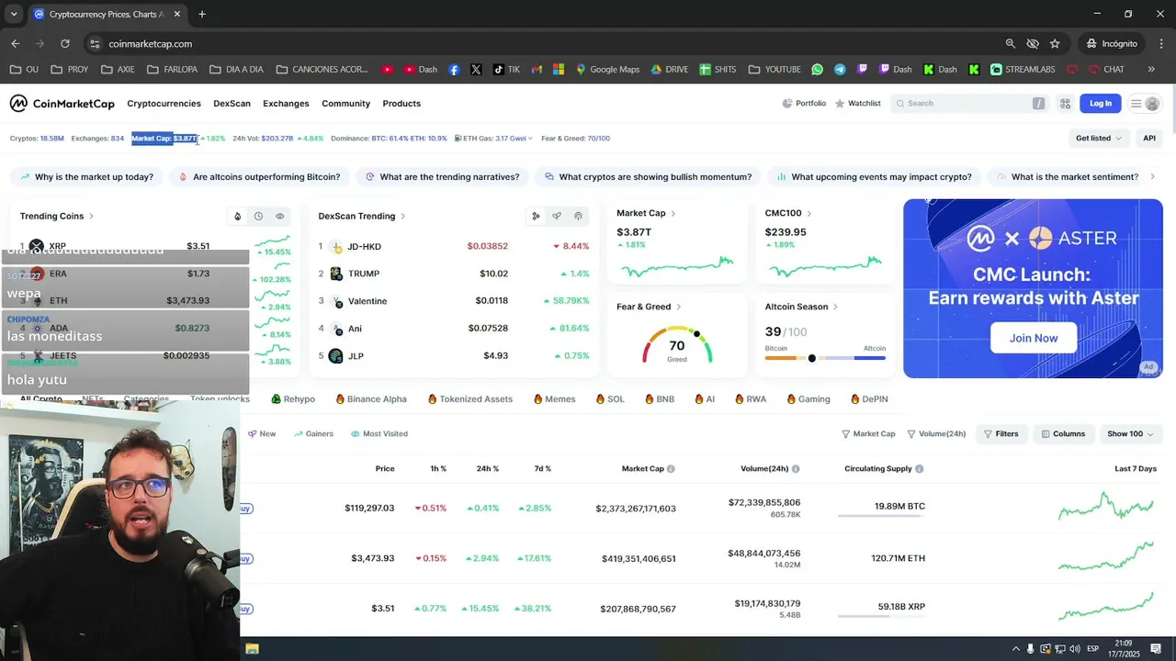
Task: Open the Gmail bookmark icon
Action: (x=537, y=69)
